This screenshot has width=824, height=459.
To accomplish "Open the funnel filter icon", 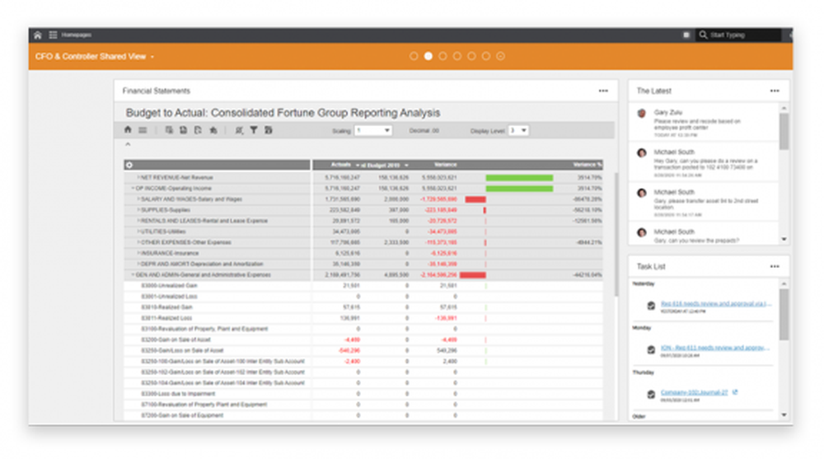I will coord(253,130).
